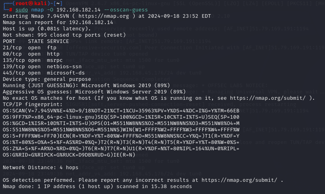
Task: Click the Nmap done summary line
Action: pos(97,186)
